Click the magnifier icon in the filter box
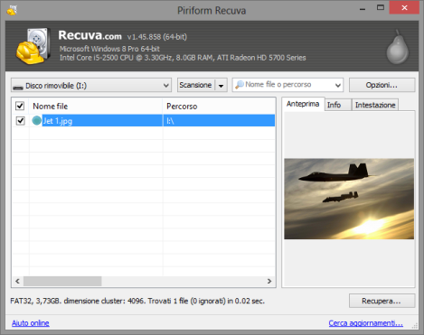 click(240, 85)
